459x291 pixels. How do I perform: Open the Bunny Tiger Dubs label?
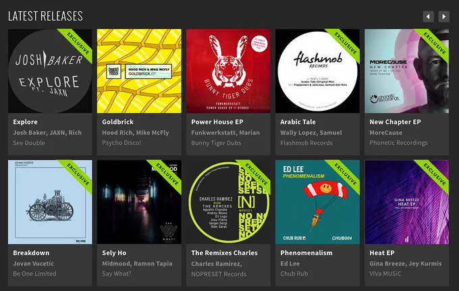(216, 143)
